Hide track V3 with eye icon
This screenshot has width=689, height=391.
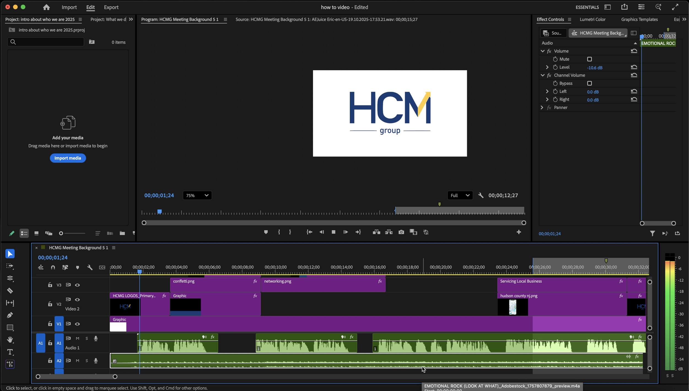pyautogui.click(x=77, y=285)
